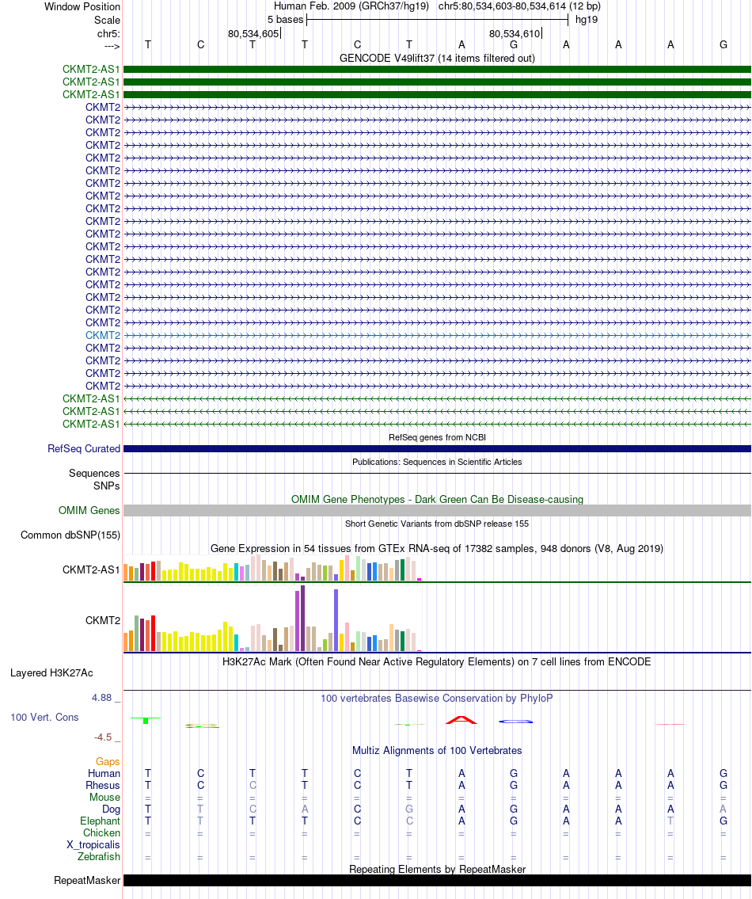The width and height of the screenshot is (752, 899).
Task: Click the "chr5:80,534,603-80,534,614 (12 bp)" position text
Action: [x=519, y=6]
